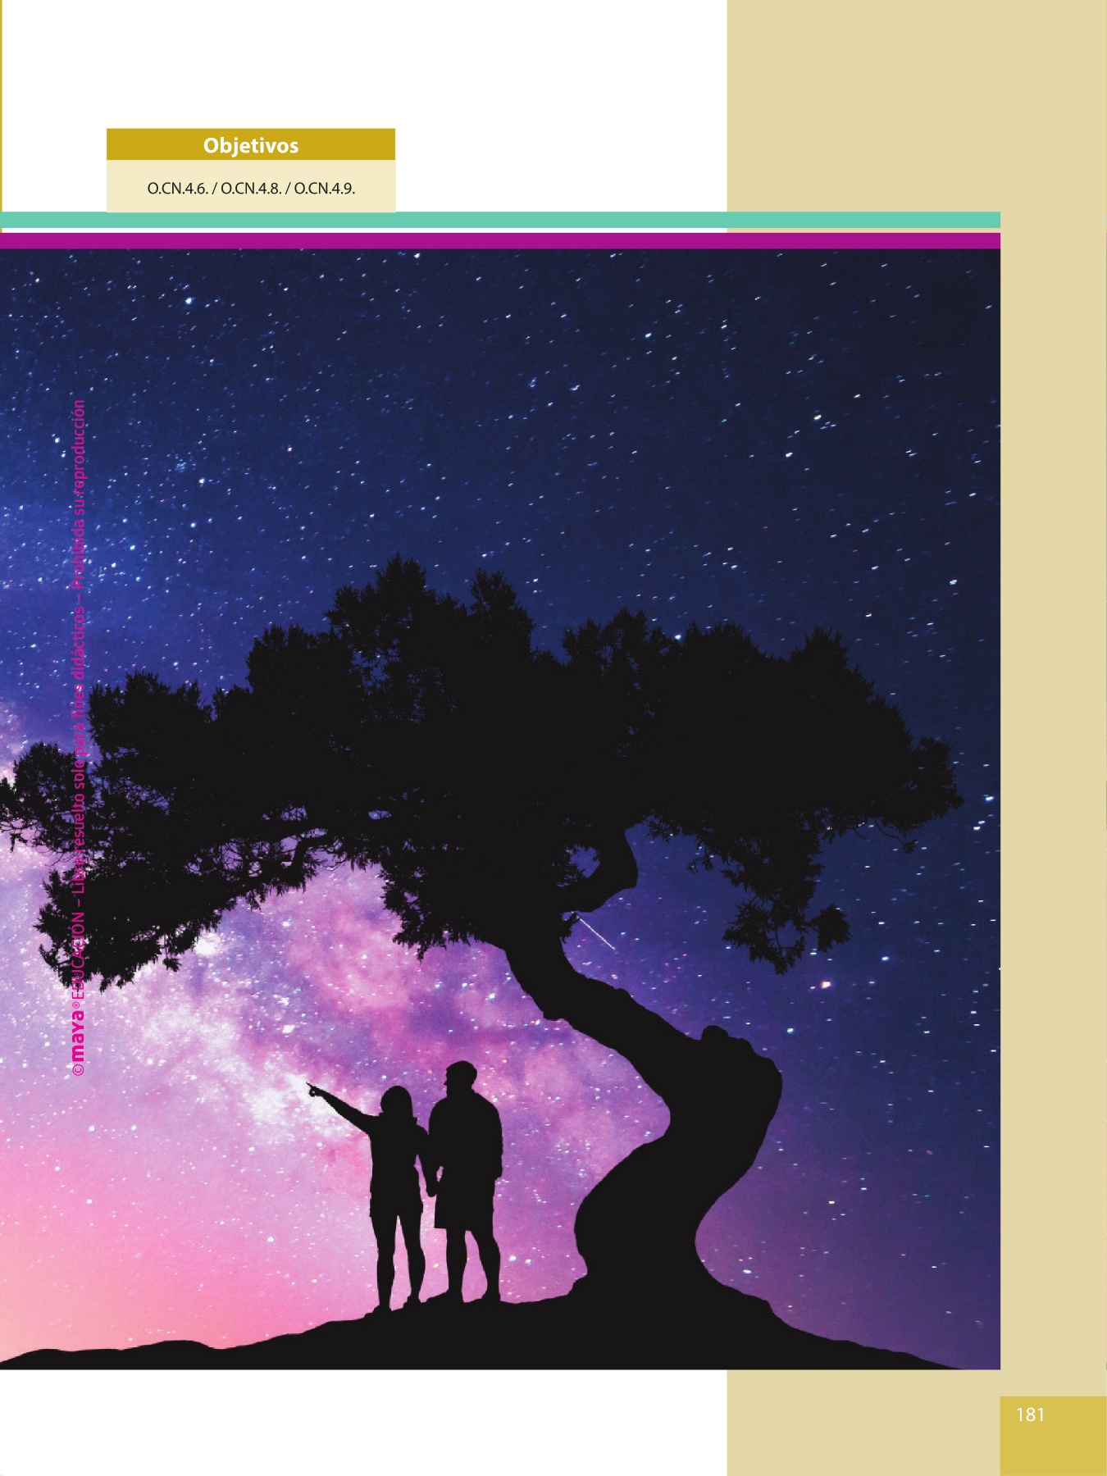The image size is (1107, 1476).
Task: Select the O.CN.4.9. objective code
Action: point(324,189)
